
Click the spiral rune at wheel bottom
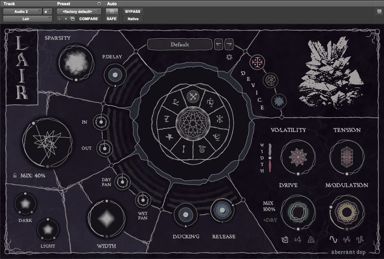202,149
